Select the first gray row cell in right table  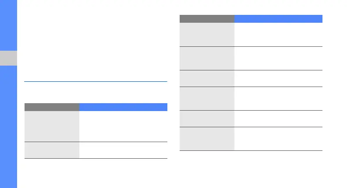[207, 35]
